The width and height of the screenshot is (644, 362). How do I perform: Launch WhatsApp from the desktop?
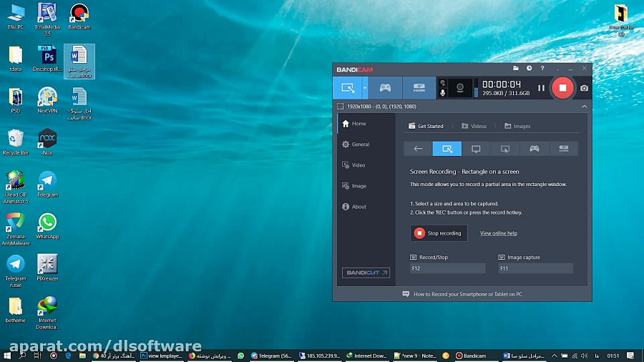47,227
